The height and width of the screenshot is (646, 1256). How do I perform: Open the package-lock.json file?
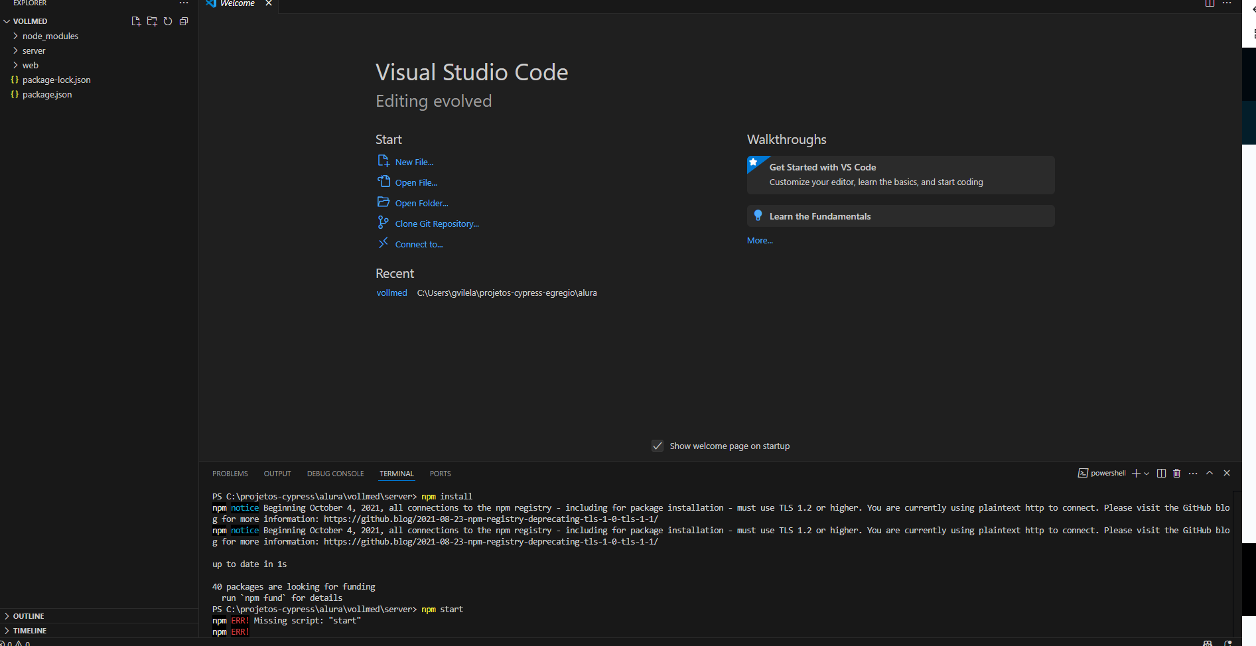pyautogui.click(x=100, y=80)
